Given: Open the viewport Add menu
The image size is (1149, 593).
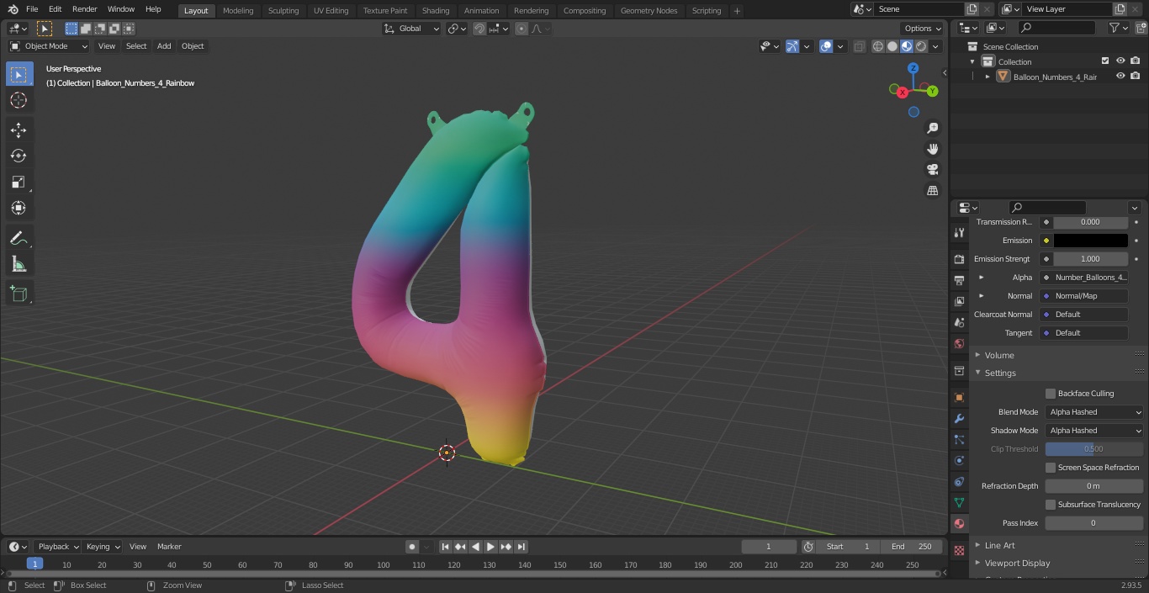Looking at the screenshot, I should click(x=164, y=46).
